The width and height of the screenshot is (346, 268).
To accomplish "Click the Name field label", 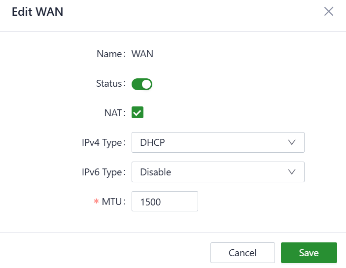I will [x=109, y=54].
